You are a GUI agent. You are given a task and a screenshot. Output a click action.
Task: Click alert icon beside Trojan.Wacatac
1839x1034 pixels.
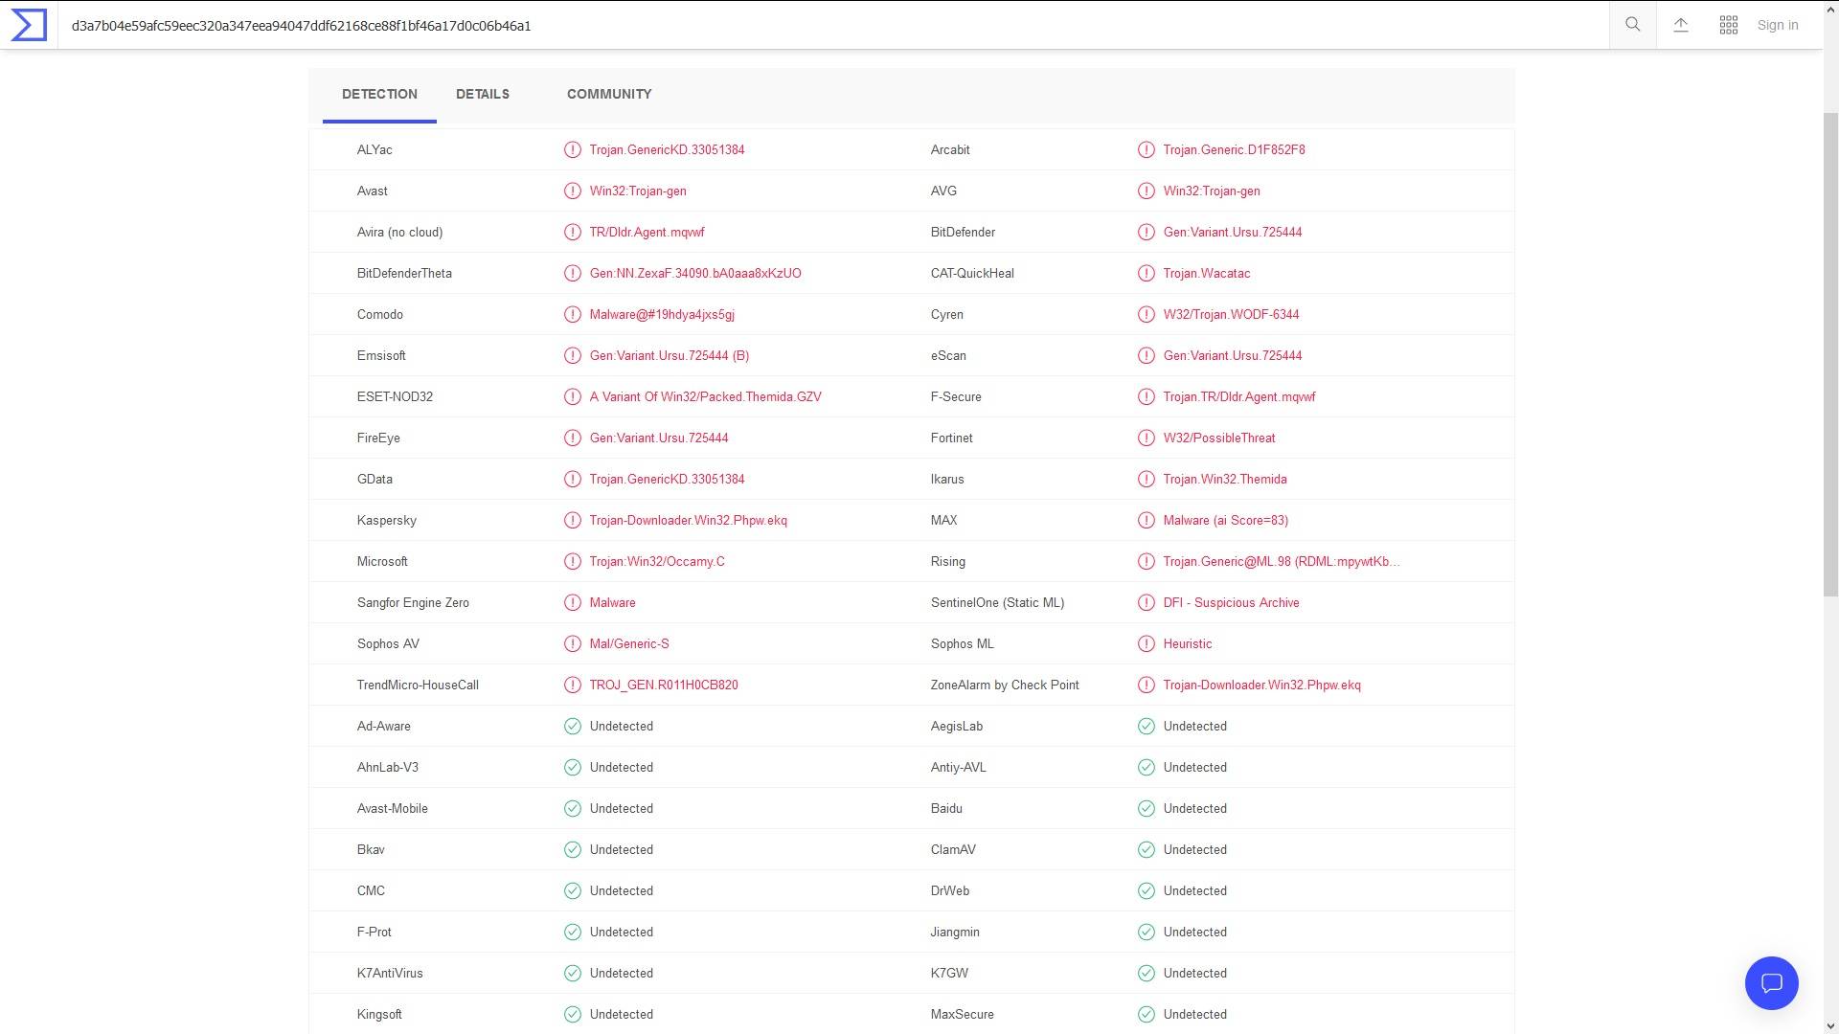(x=1147, y=274)
